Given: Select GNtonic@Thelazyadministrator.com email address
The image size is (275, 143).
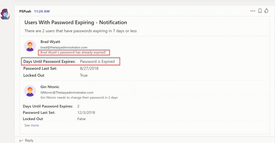Looking at the screenshot, I should click(67, 92).
